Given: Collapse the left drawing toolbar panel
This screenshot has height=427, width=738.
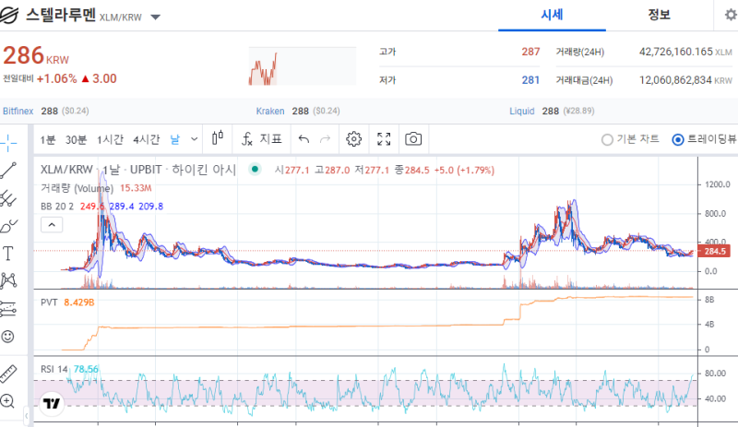Looking at the screenshot, I should pos(27,416).
